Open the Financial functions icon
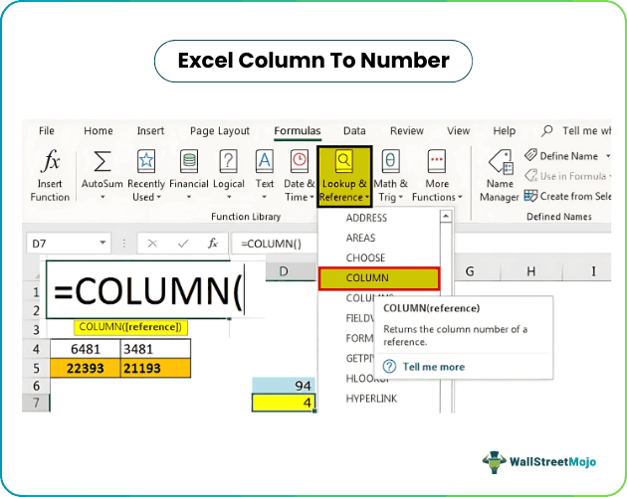This screenshot has width=627, height=497. point(189,161)
